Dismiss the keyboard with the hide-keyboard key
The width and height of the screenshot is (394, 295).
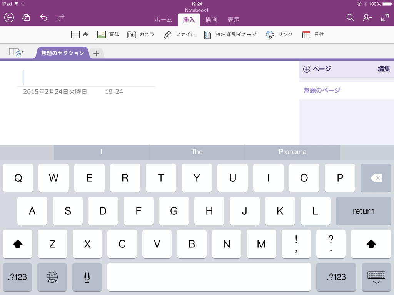point(376,277)
